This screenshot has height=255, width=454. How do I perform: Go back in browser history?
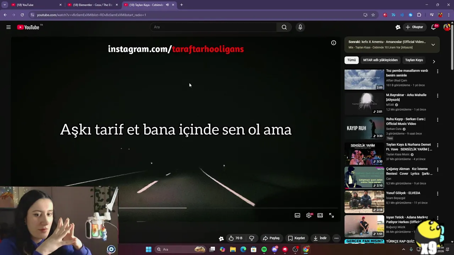(5, 15)
